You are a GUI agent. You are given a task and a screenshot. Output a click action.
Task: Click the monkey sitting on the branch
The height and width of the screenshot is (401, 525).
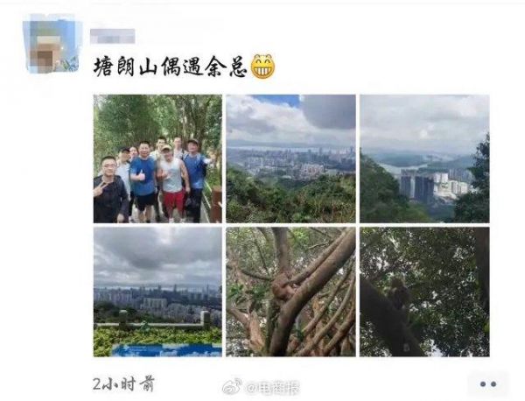398,292
